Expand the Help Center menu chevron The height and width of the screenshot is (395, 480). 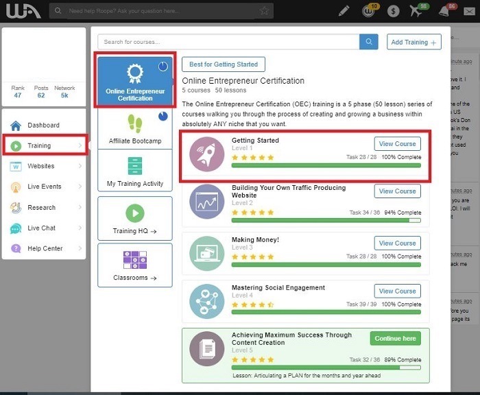tap(80, 248)
